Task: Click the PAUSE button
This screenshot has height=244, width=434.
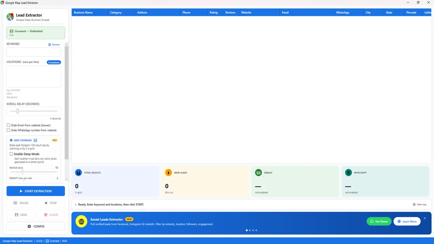Action: point(21,203)
